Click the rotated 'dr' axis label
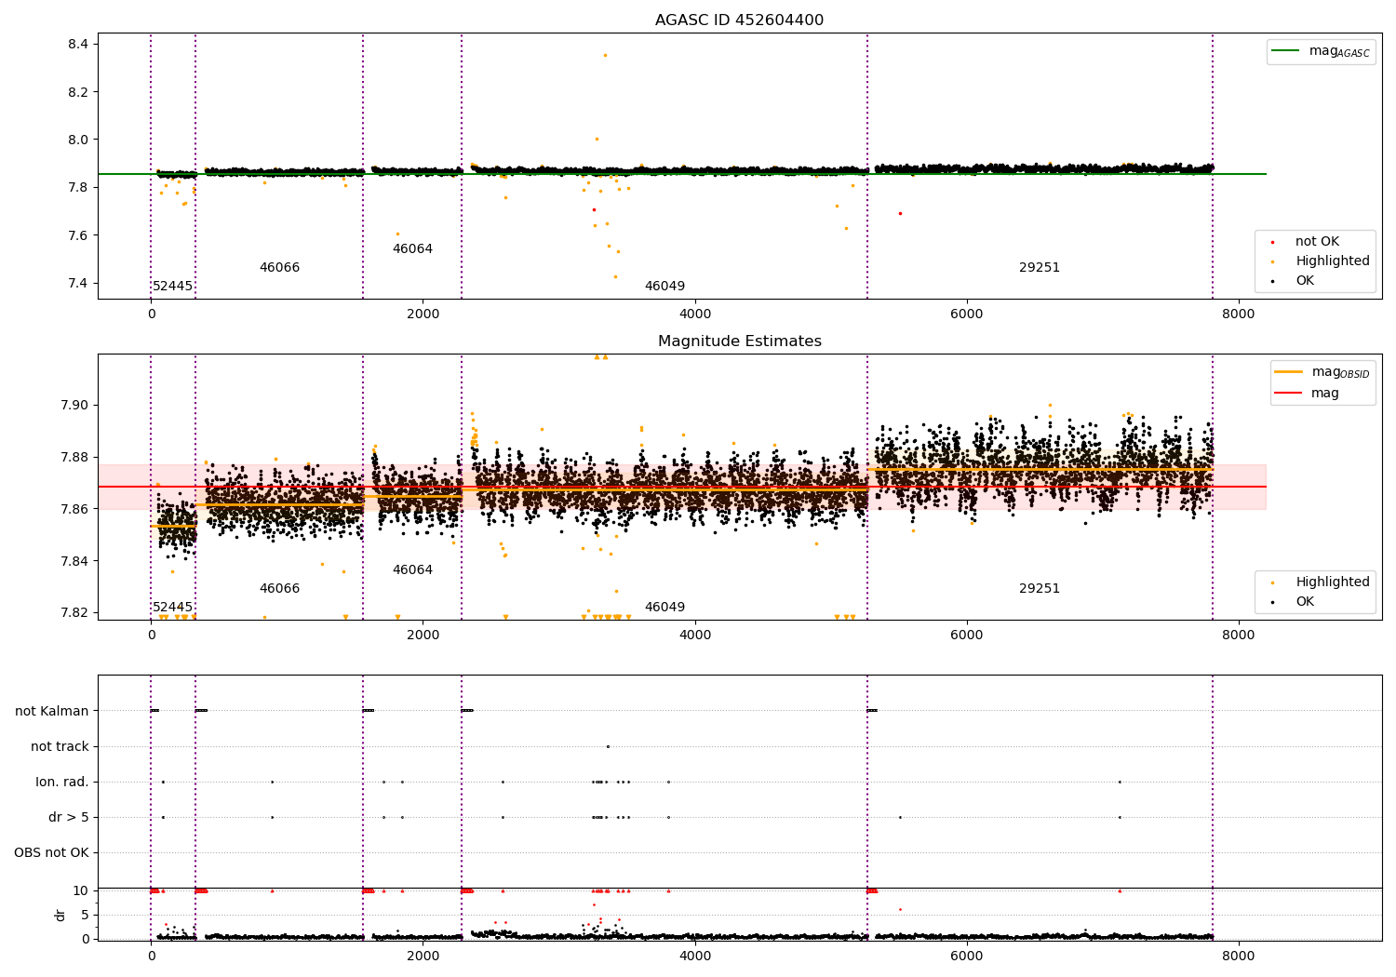The width and height of the screenshot is (1396, 977). 60,915
